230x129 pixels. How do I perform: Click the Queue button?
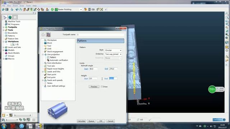pos(91,121)
